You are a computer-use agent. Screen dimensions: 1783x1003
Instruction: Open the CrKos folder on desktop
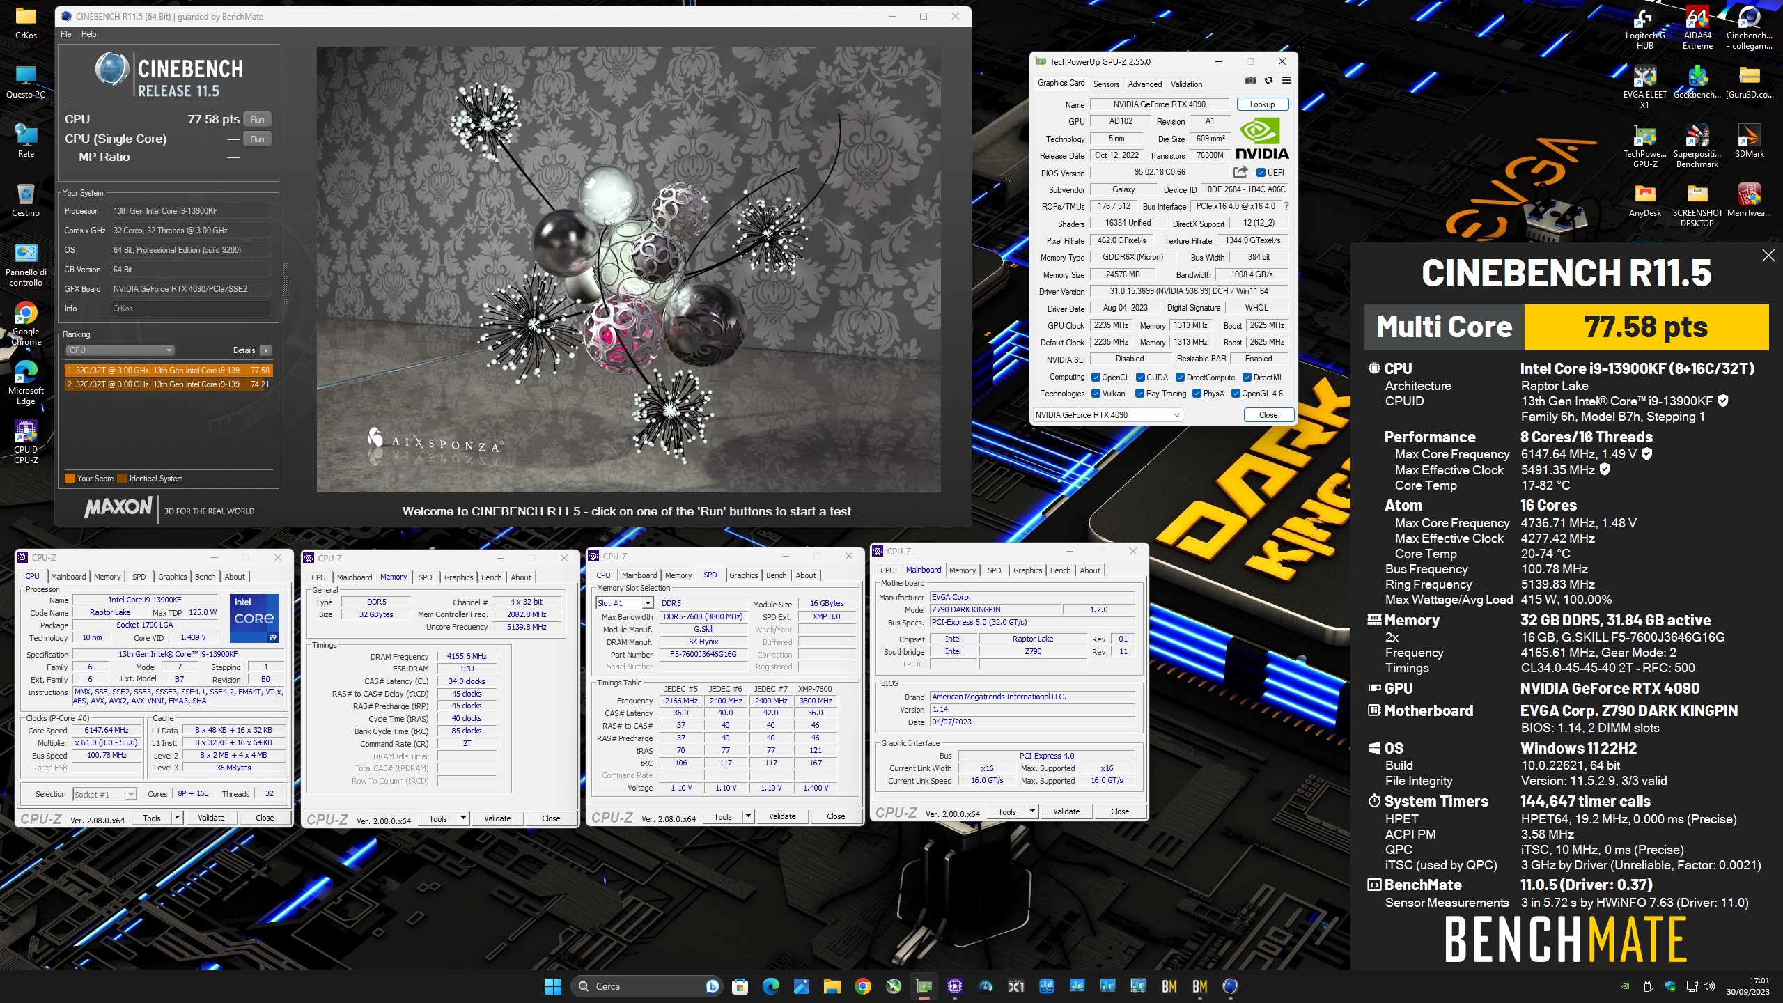(x=26, y=22)
